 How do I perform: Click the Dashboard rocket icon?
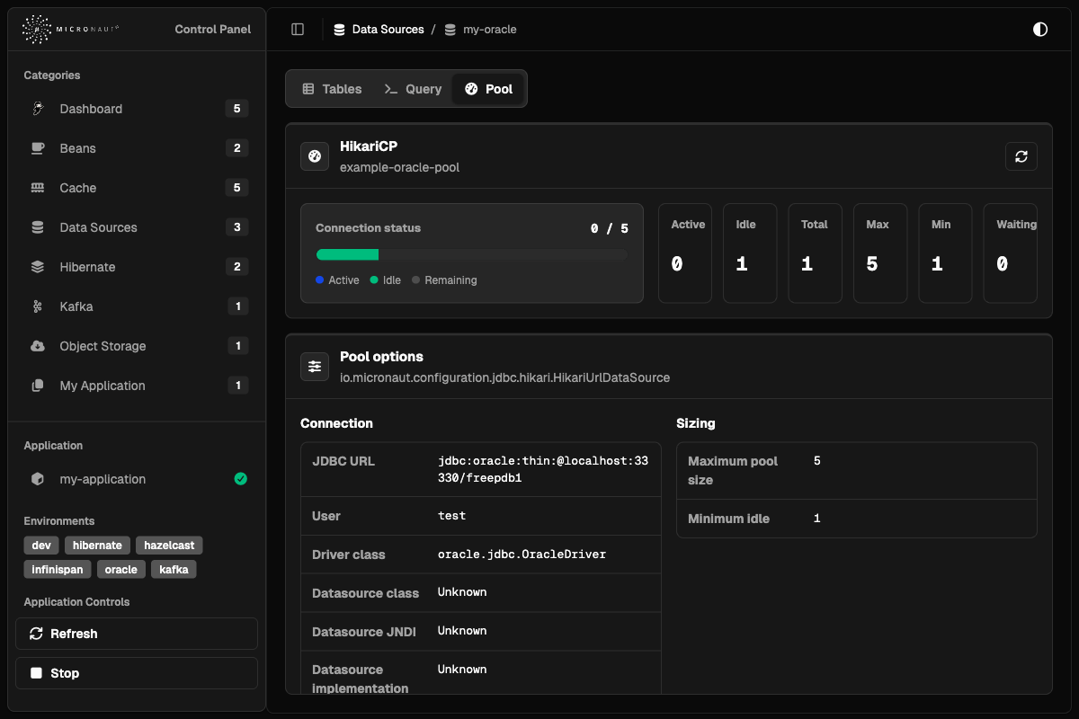click(38, 109)
